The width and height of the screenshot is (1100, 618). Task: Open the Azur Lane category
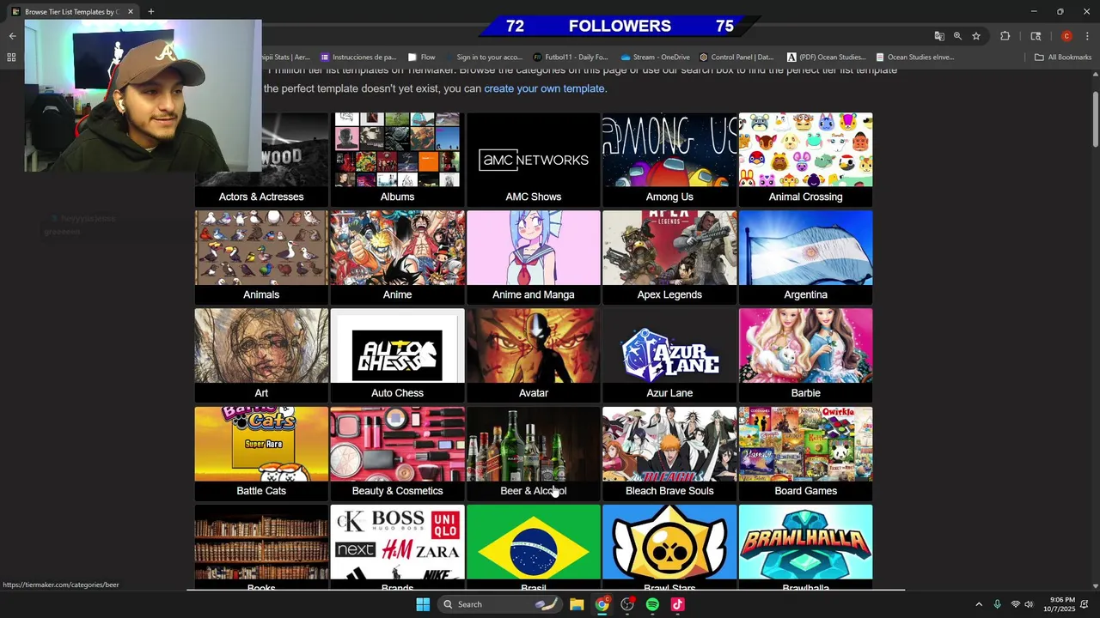pos(669,355)
